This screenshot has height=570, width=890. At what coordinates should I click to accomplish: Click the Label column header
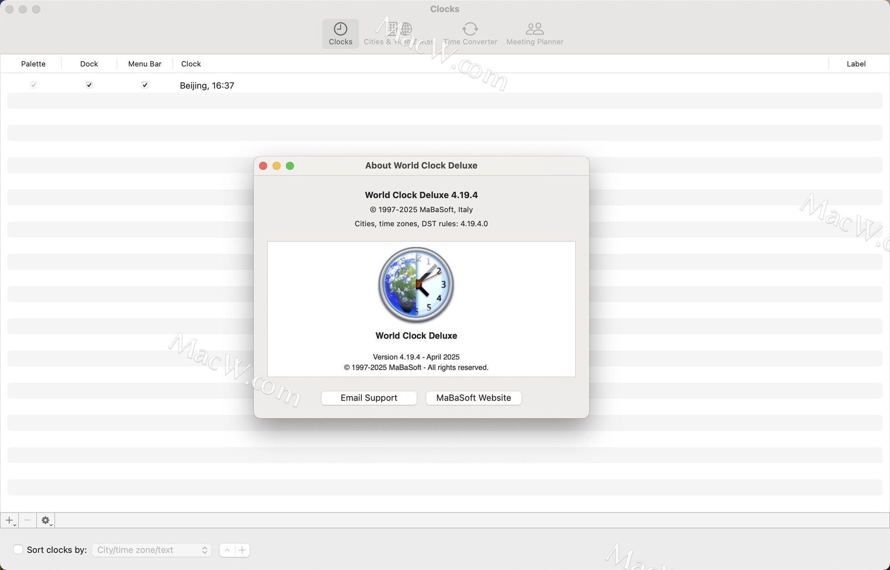coord(856,64)
